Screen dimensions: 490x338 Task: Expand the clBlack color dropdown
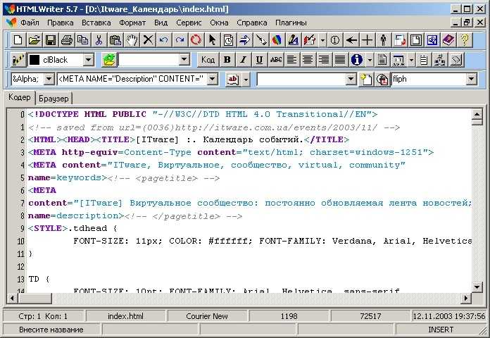pyautogui.click(x=89, y=59)
